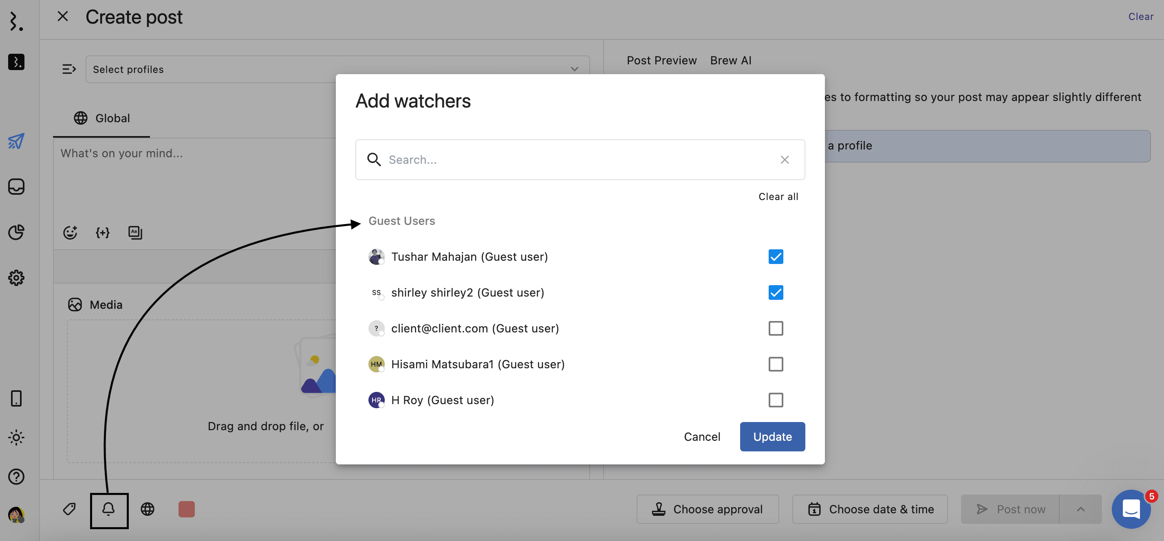
Task: Open the settings gear in sidebar
Action: (16, 278)
